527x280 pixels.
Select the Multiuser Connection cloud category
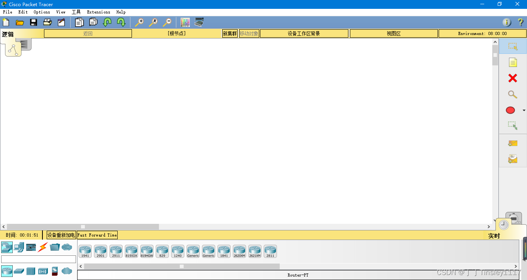pos(67,247)
